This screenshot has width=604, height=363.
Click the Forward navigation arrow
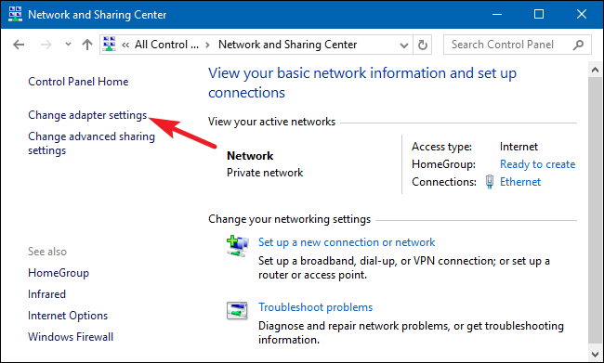(46, 45)
